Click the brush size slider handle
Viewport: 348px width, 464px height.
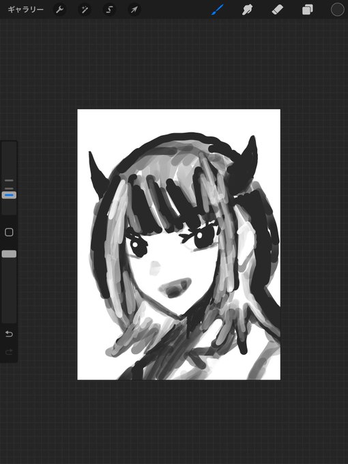coord(9,195)
